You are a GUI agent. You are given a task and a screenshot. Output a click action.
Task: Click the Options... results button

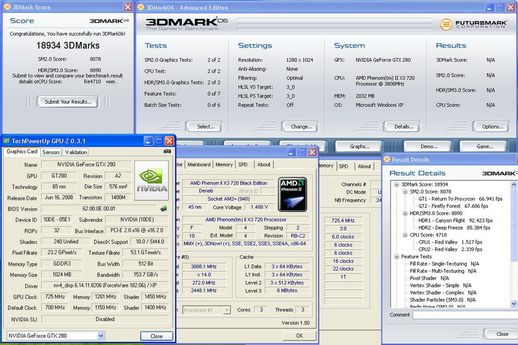tap(492, 126)
